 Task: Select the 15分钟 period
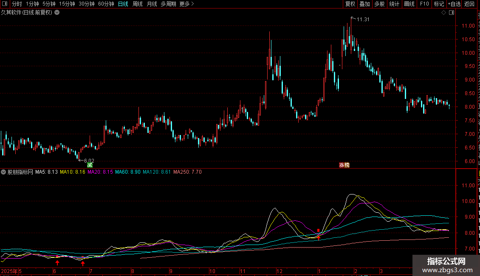[67, 4]
